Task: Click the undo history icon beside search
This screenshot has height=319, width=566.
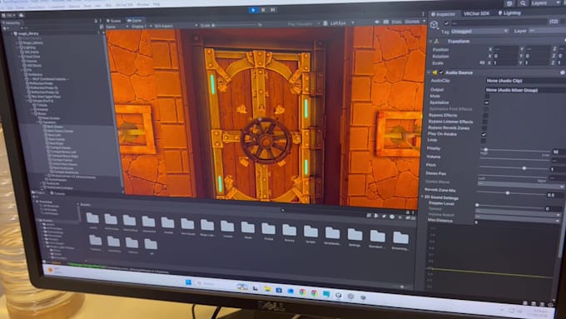Action: [509, 3]
